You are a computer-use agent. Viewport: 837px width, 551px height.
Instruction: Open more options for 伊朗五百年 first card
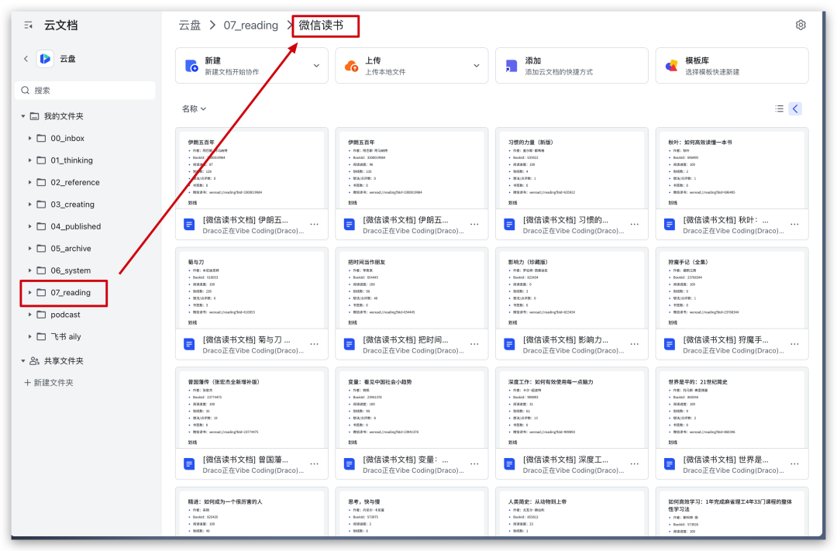[x=315, y=224]
